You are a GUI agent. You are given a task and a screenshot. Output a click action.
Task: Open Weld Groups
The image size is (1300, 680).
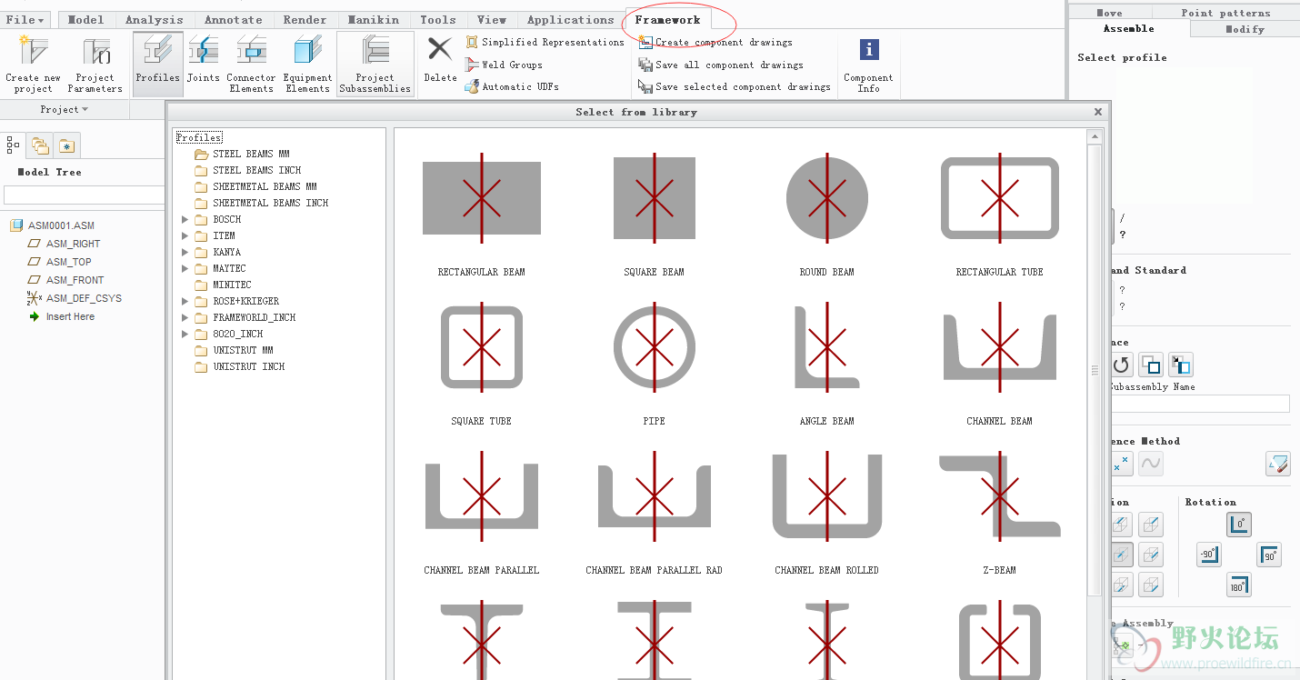(505, 65)
